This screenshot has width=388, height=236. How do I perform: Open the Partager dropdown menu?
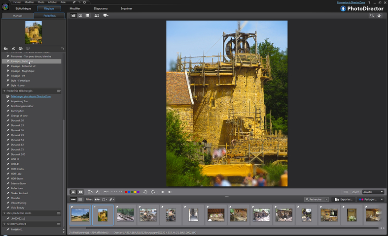(370, 199)
